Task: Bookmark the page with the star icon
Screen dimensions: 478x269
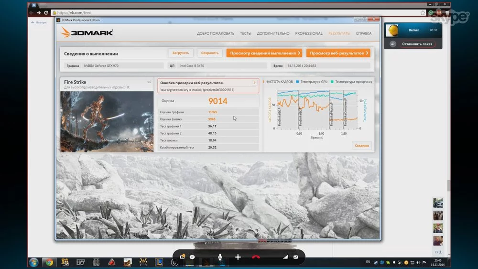Action: point(423,13)
